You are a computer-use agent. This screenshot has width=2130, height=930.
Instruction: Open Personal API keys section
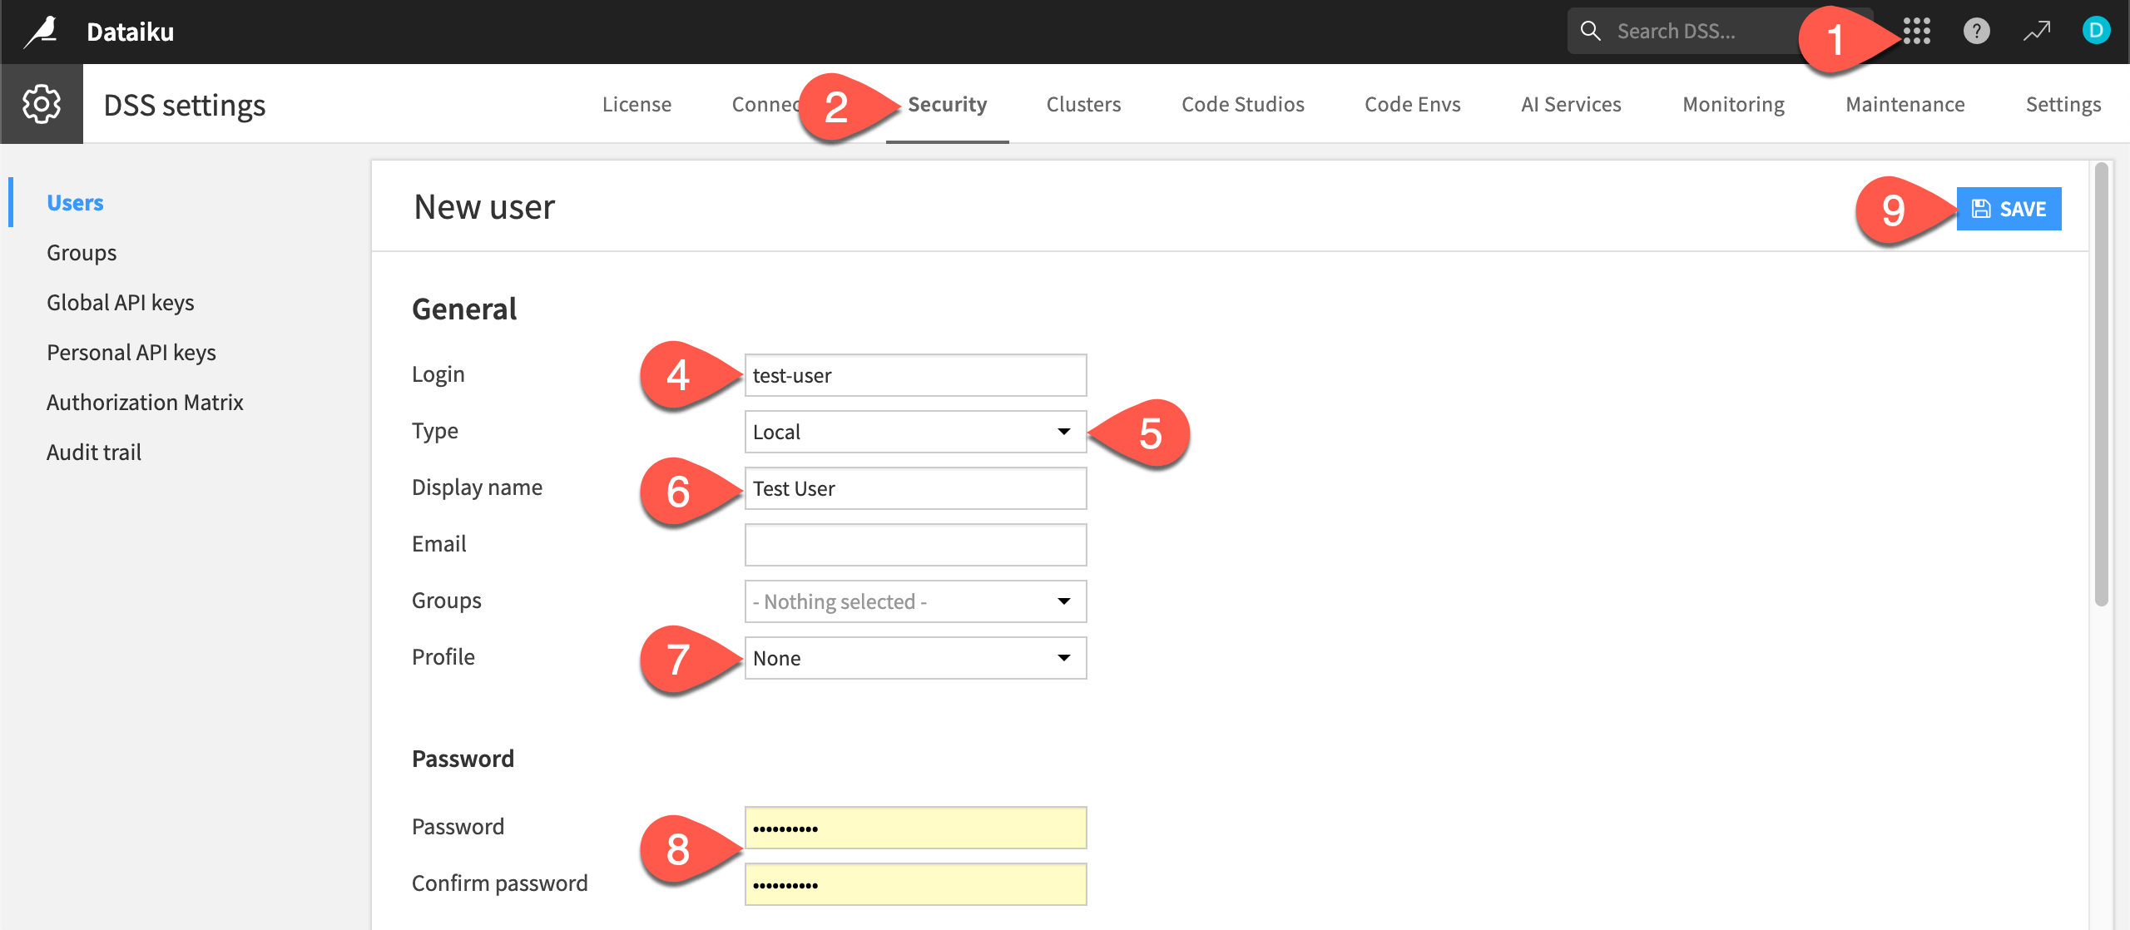(x=131, y=352)
